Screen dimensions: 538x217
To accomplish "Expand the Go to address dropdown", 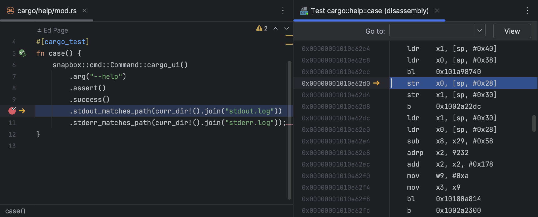I will coord(480,30).
